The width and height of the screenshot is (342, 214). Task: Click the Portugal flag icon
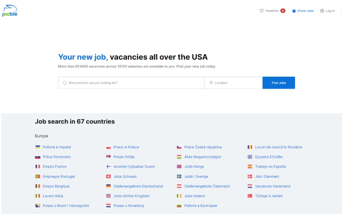[x=38, y=176]
